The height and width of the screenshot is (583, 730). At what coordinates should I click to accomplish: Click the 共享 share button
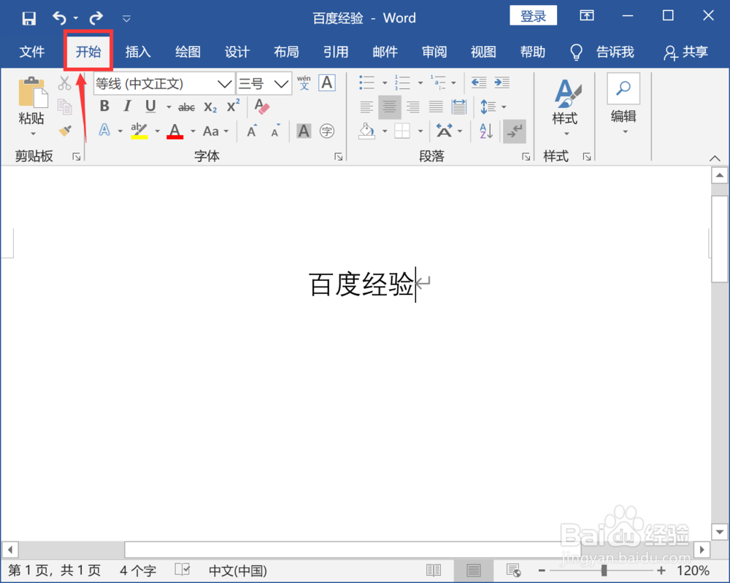(686, 52)
